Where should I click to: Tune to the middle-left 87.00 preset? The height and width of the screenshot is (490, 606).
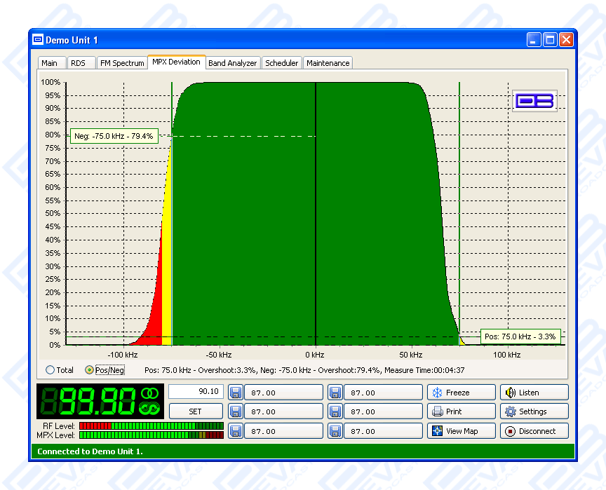[x=284, y=411]
